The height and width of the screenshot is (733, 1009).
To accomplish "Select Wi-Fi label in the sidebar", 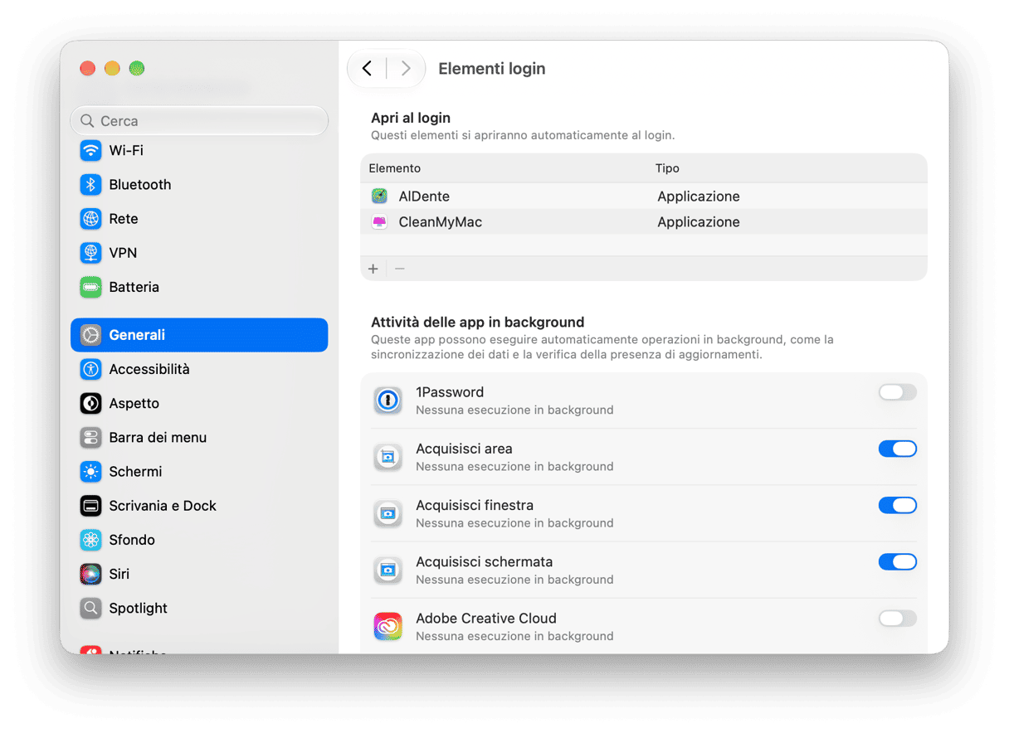I will click(126, 150).
